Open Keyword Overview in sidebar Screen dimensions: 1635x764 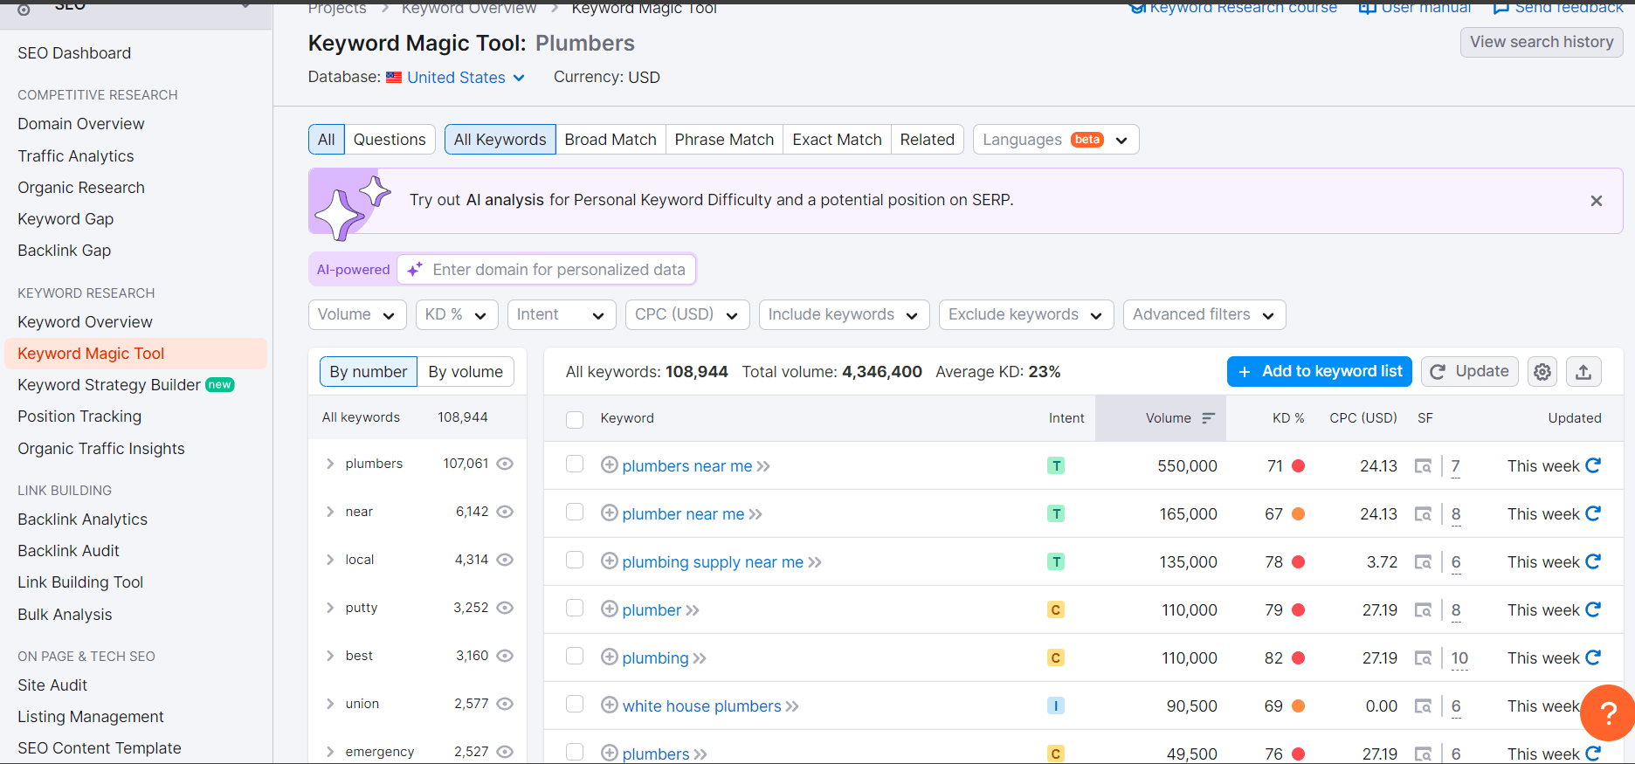(85, 322)
